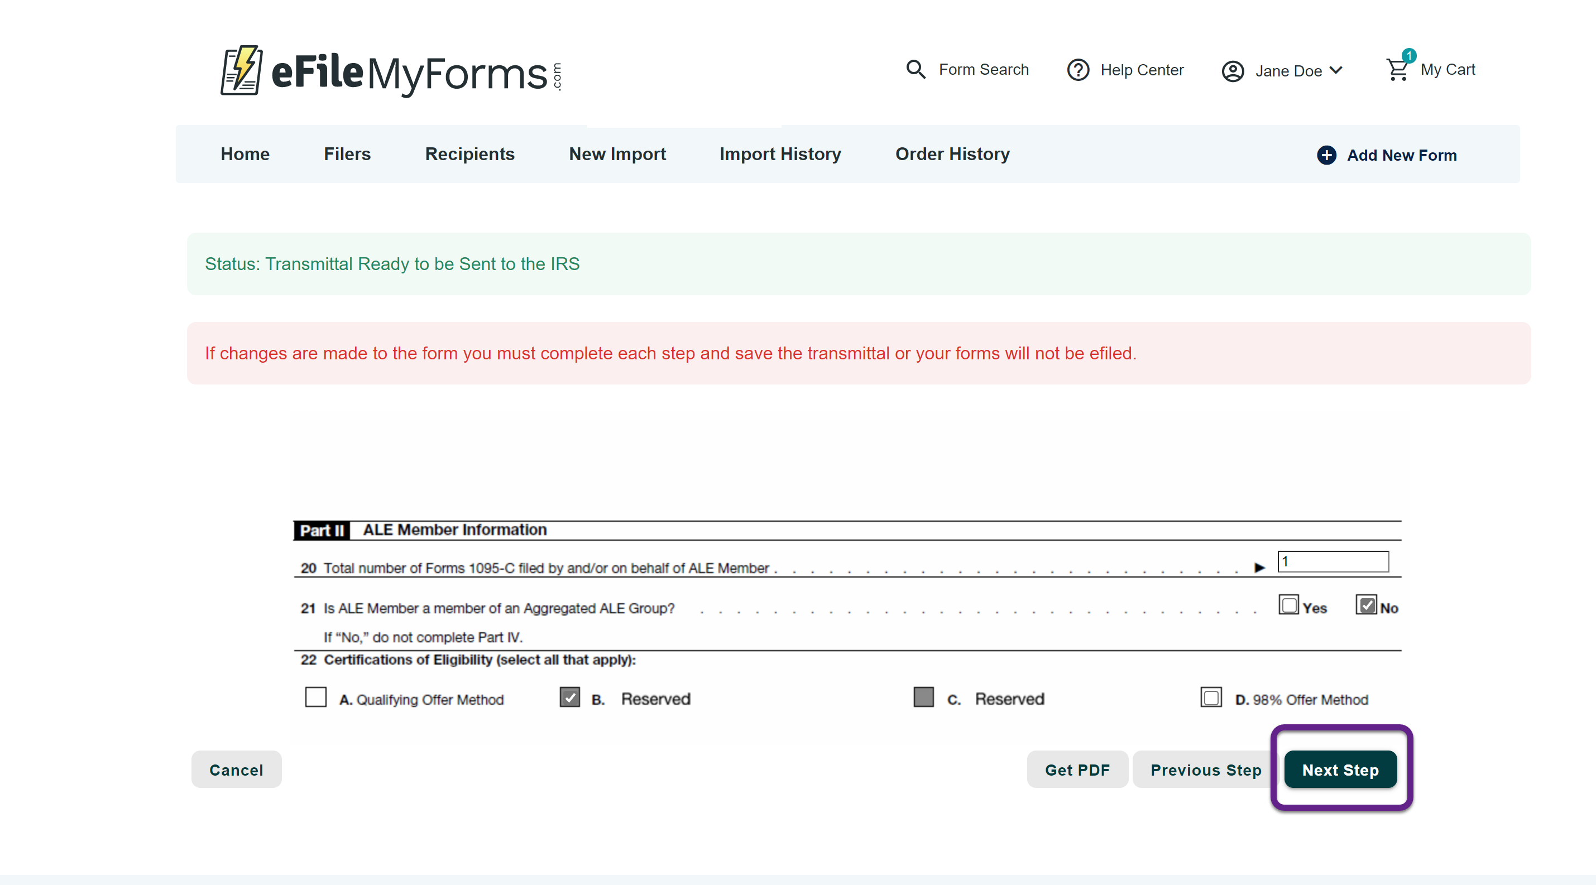
Task: Click the Form Search magnifier icon
Action: (x=916, y=69)
